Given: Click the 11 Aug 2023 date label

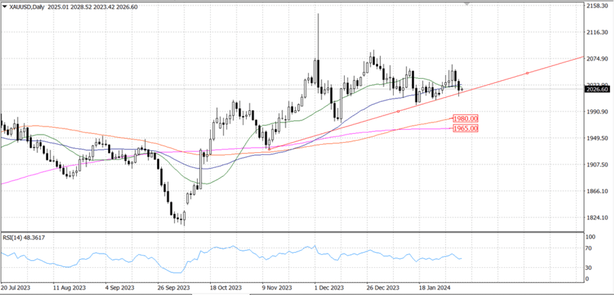Looking at the screenshot, I should pos(69,288).
